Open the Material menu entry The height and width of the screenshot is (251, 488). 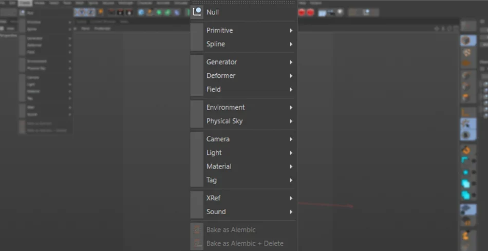pos(243,166)
